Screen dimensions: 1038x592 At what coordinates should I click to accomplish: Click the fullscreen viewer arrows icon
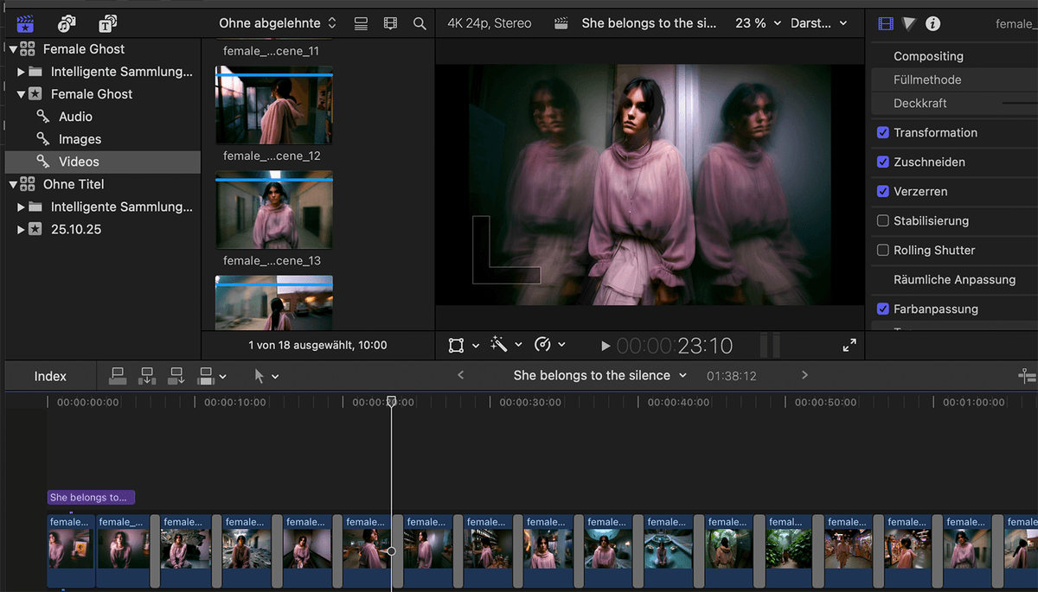coord(849,346)
